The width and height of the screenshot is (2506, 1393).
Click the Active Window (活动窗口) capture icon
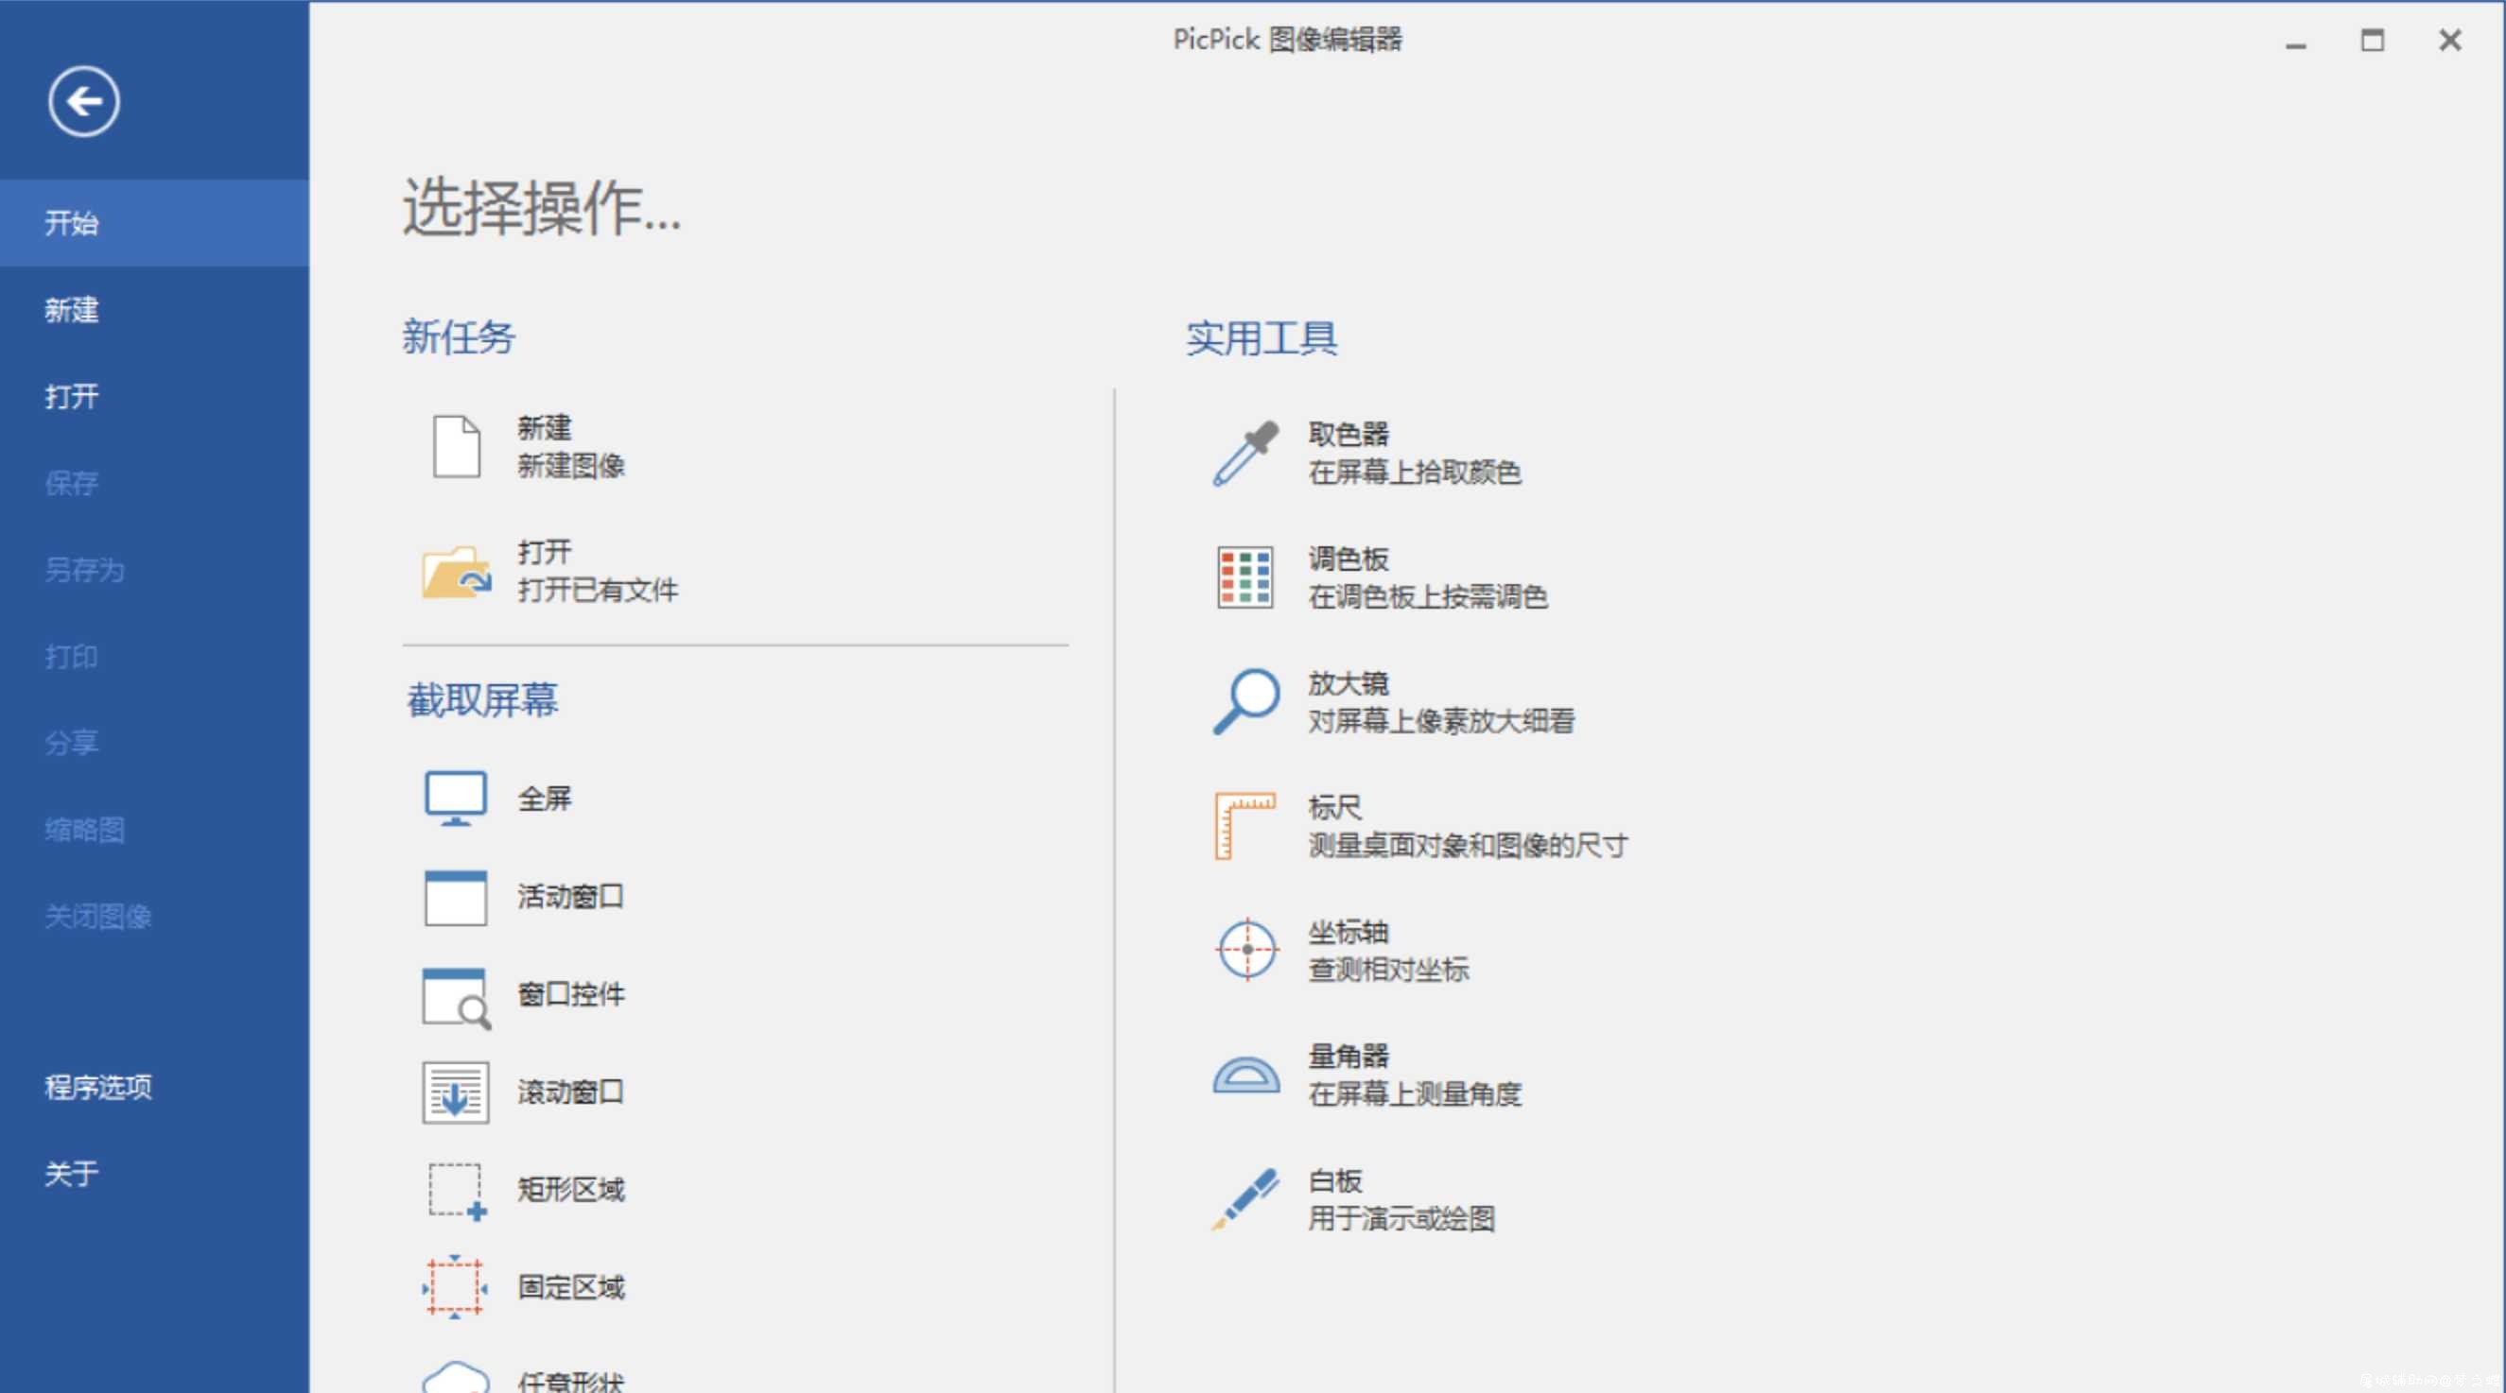click(x=455, y=897)
